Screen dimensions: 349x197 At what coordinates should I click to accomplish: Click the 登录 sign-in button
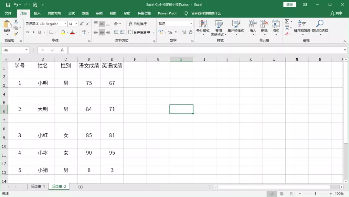click(x=290, y=5)
